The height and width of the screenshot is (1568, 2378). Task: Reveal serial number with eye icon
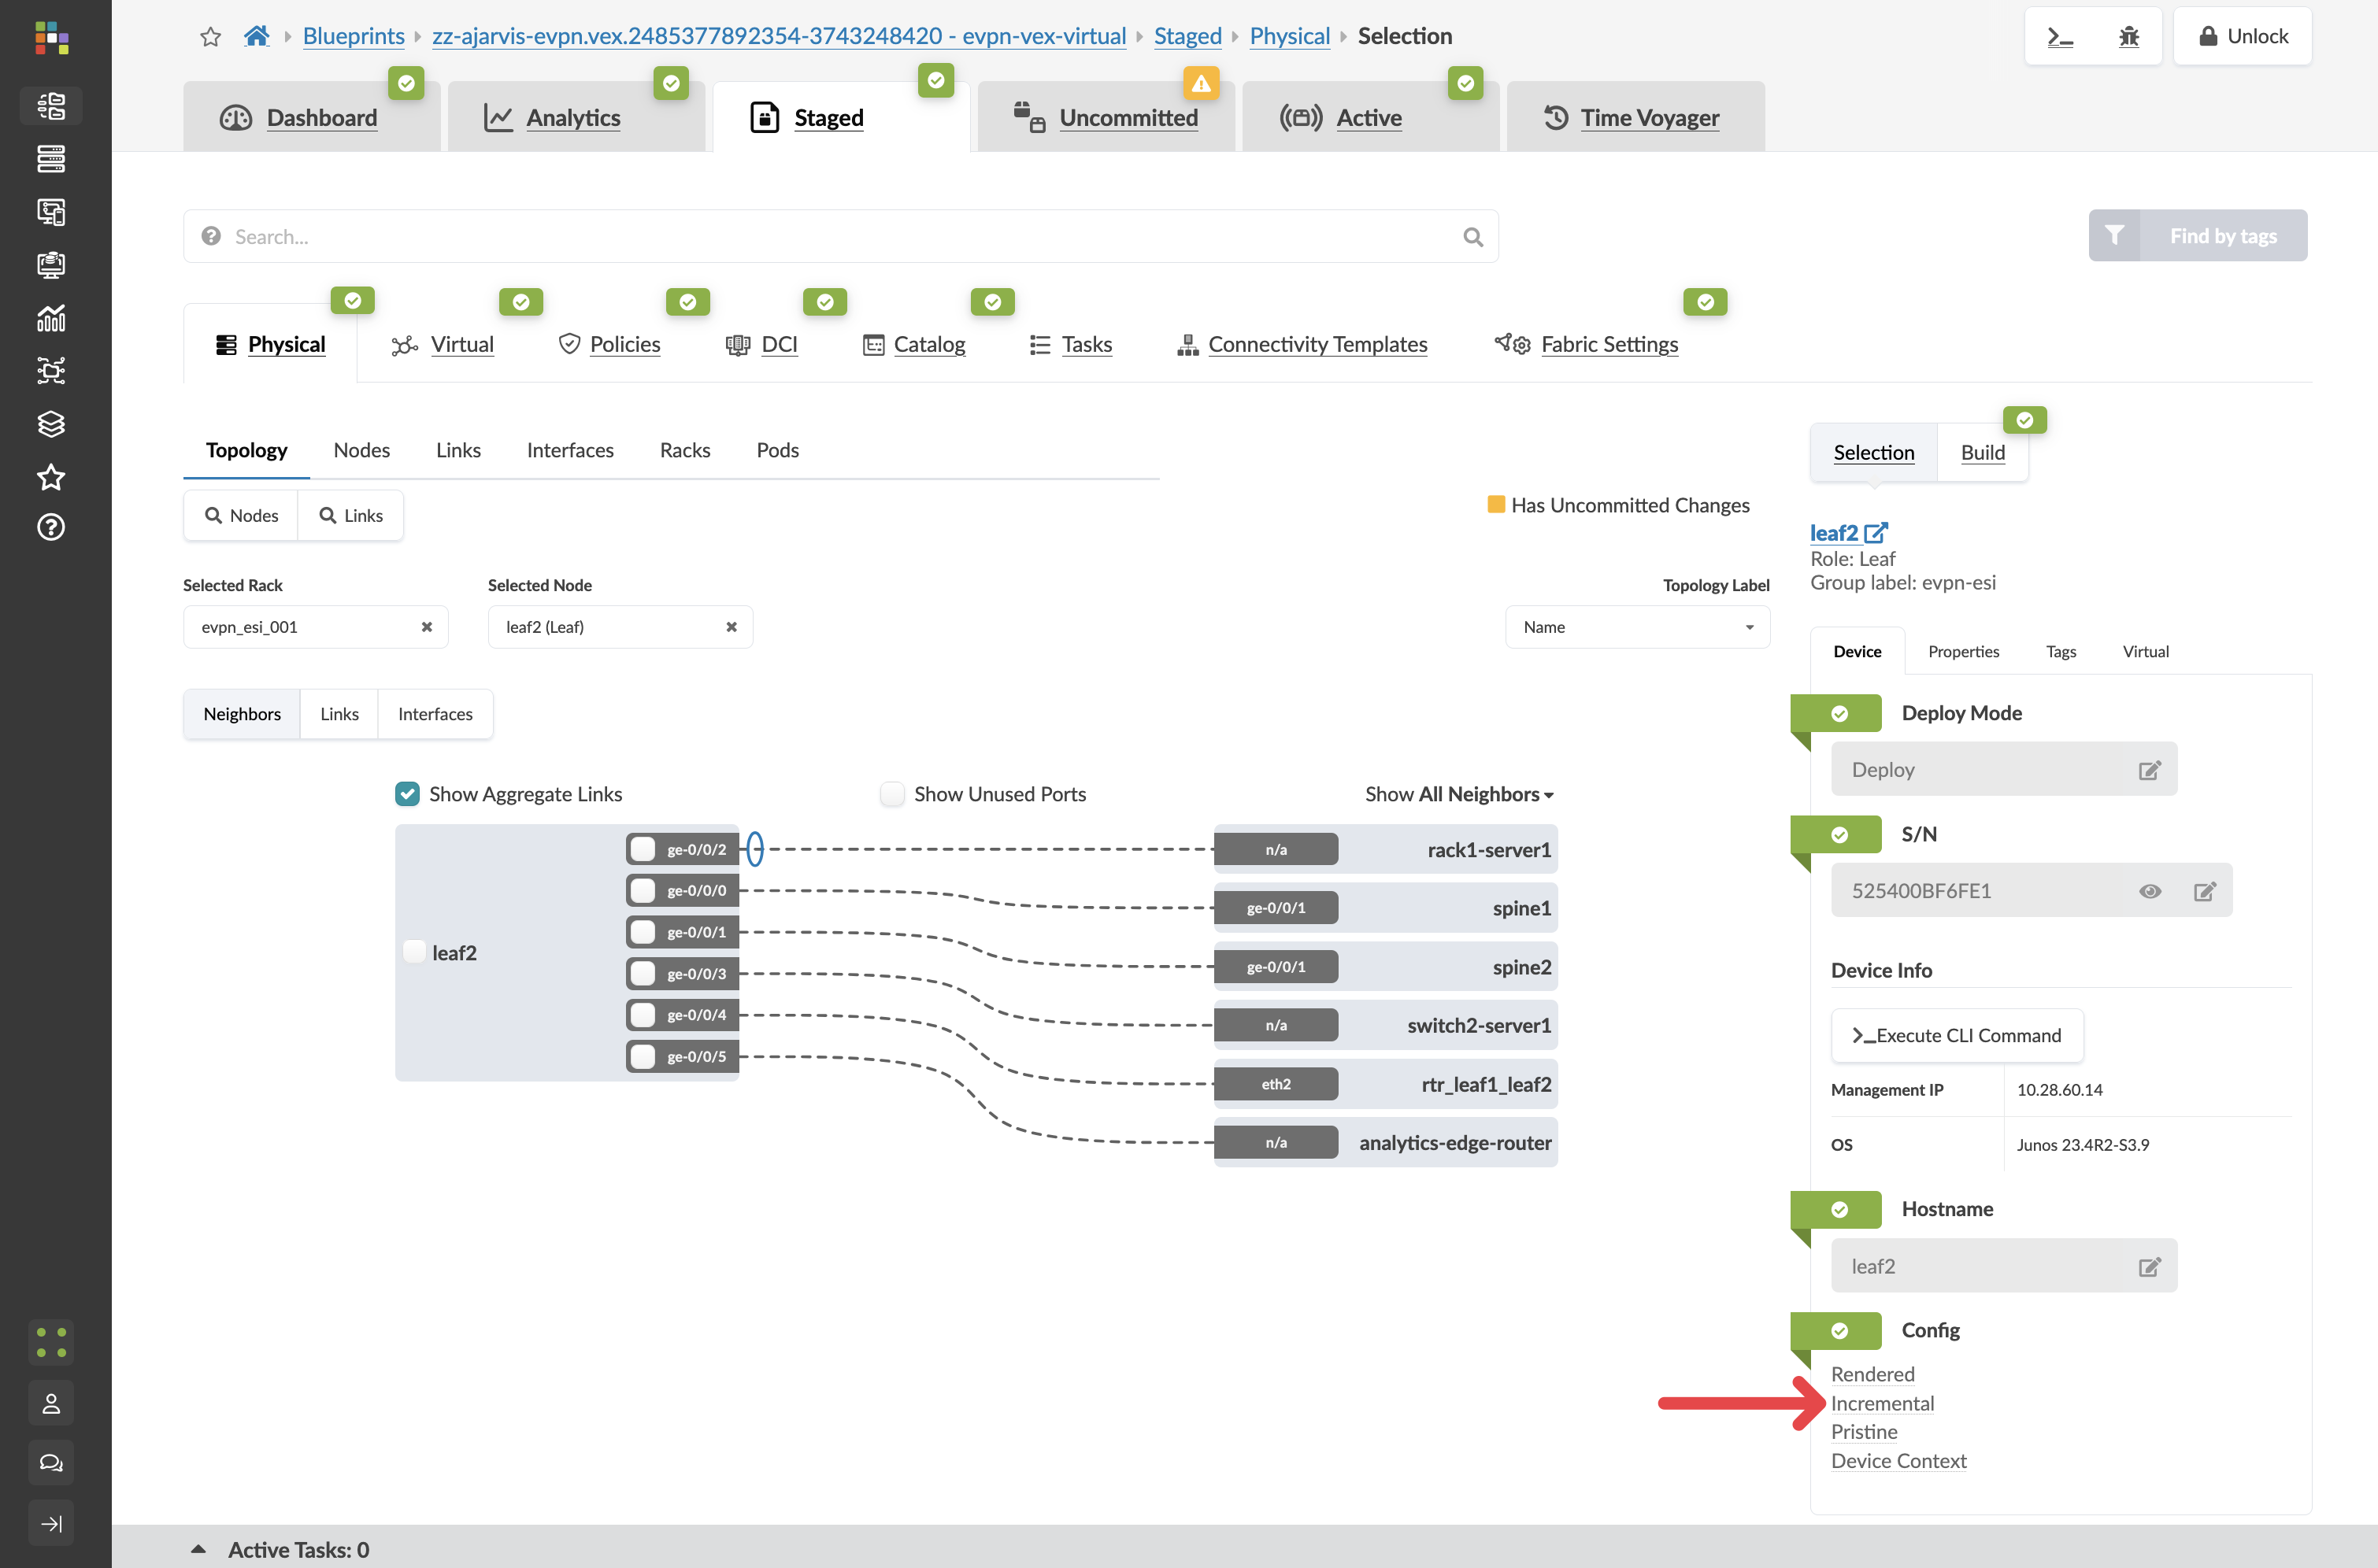pos(2150,891)
